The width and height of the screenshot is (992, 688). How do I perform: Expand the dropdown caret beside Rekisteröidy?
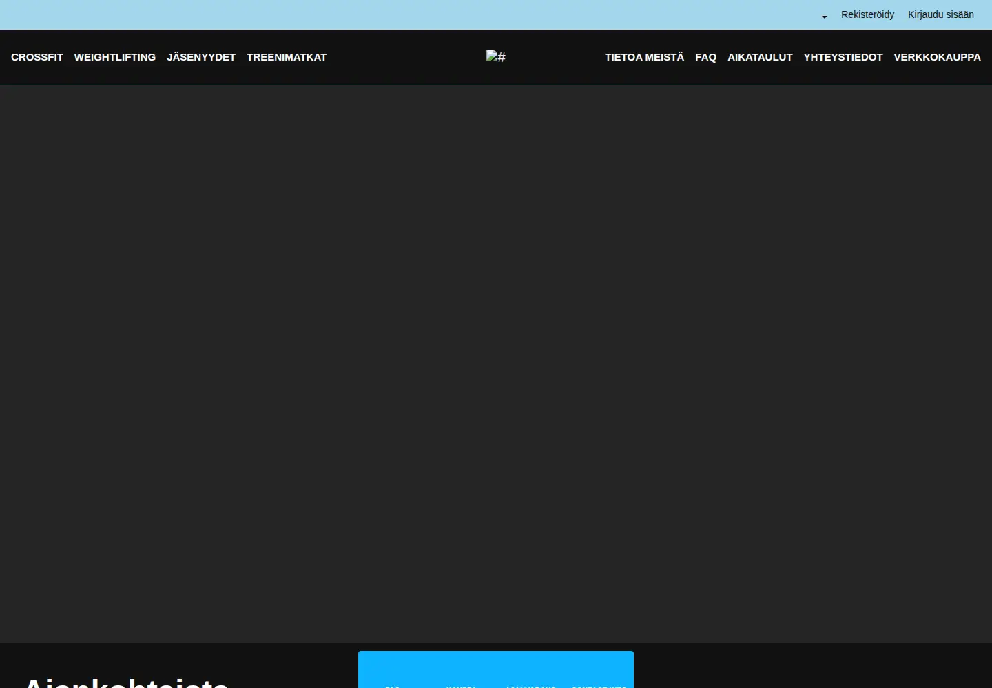coord(825,17)
